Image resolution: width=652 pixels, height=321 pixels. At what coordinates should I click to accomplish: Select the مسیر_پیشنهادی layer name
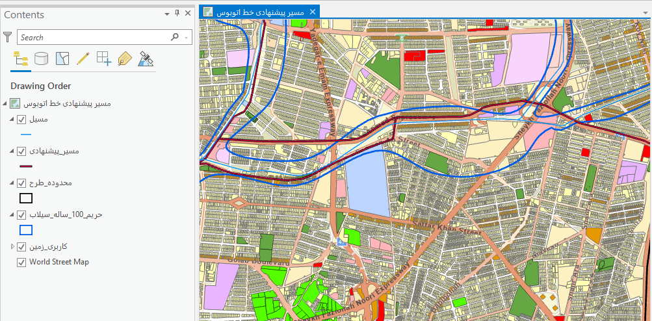pyautogui.click(x=55, y=151)
